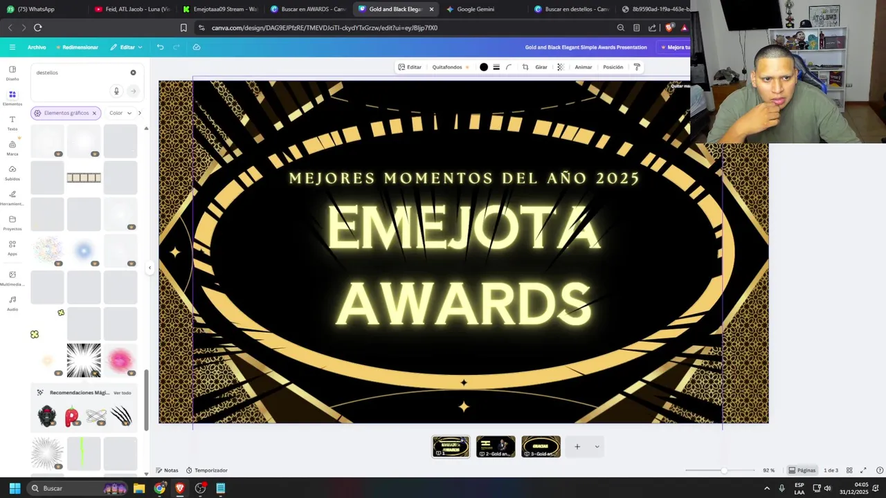This screenshot has width=886, height=498.
Task: Check the cloud save status icon
Action: pos(197,47)
